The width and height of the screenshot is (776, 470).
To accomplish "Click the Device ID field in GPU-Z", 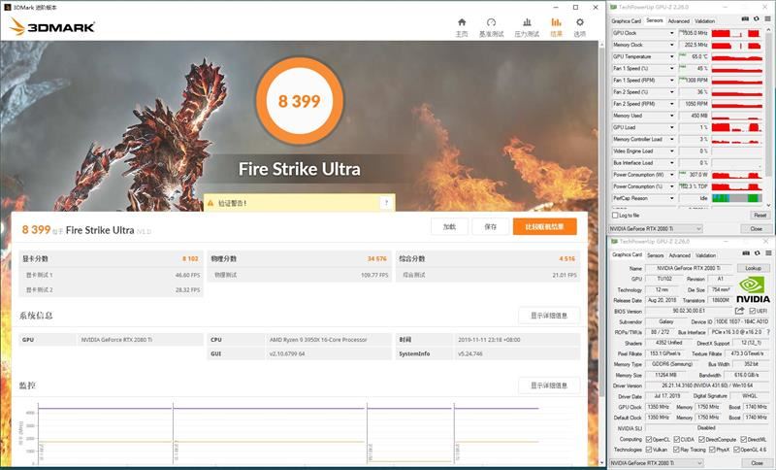I will (x=742, y=321).
